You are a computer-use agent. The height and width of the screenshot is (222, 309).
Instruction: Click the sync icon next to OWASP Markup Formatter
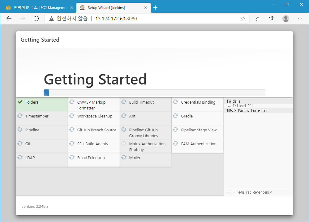(72, 102)
